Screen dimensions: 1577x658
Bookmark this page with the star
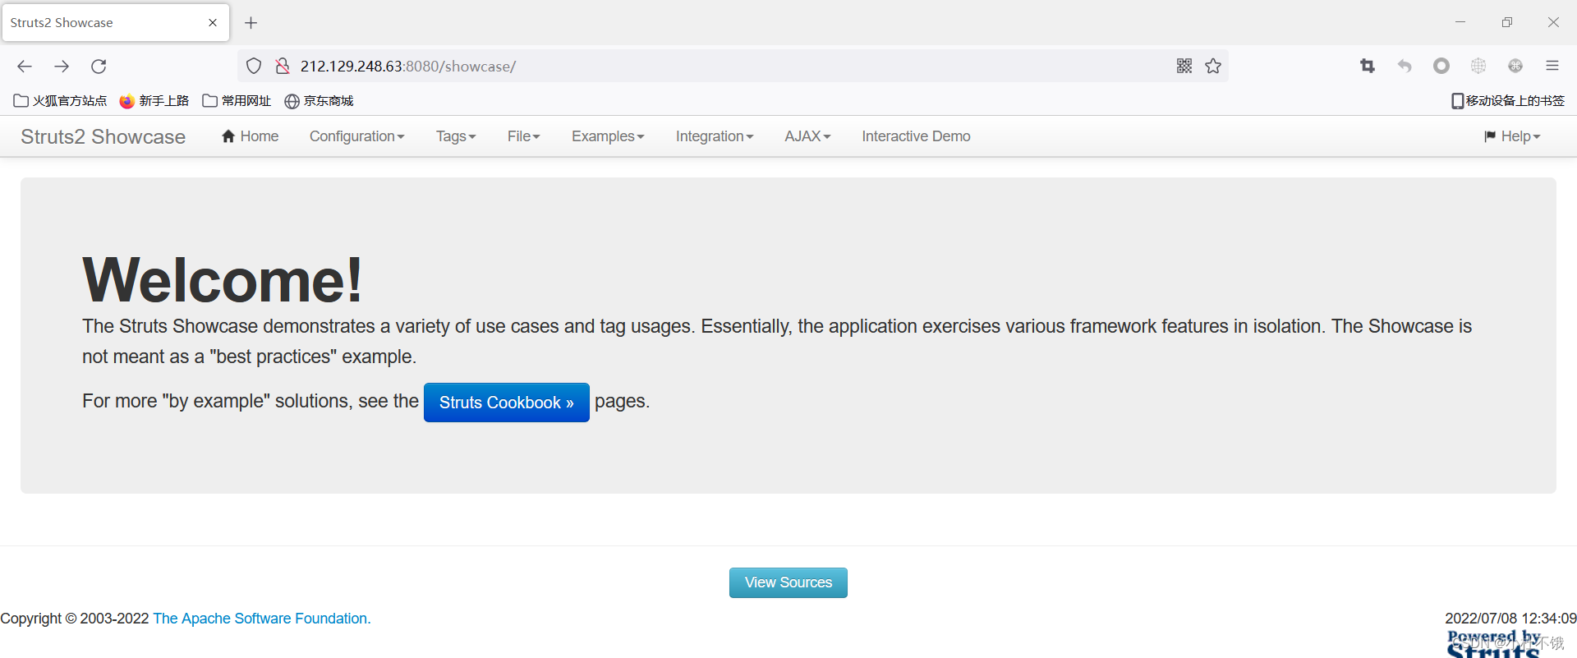pos(1213,67)
